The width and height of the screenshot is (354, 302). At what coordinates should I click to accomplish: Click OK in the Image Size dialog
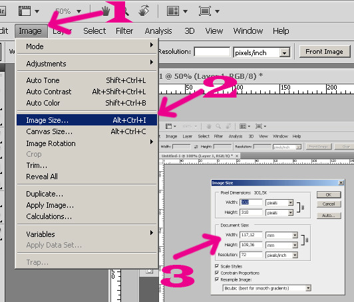coord(329,194)
